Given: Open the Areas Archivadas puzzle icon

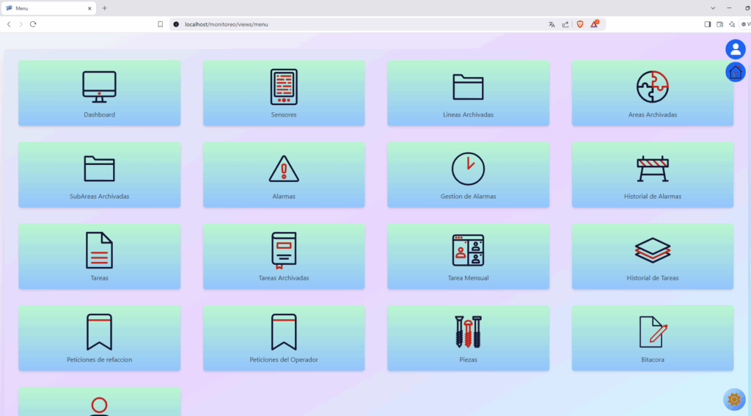Looking at the screenshot, I should tap(652, 87).
